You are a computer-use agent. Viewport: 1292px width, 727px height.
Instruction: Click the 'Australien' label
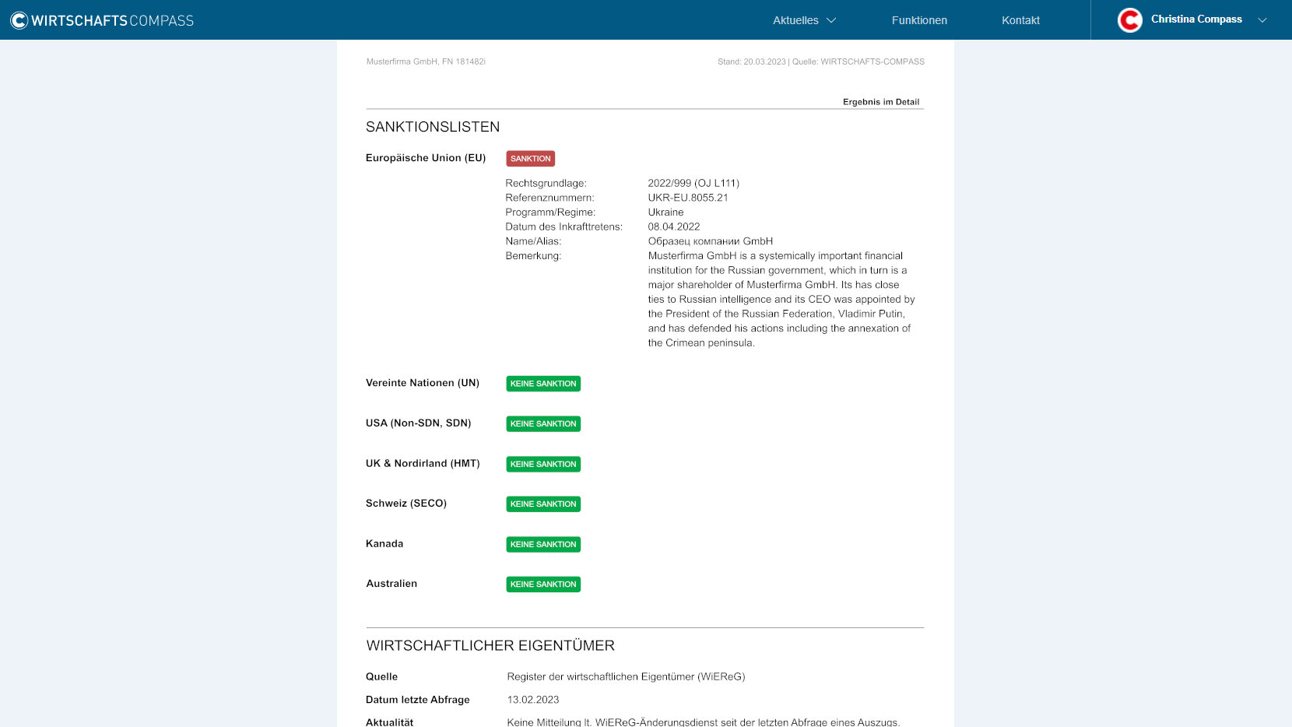391,584
